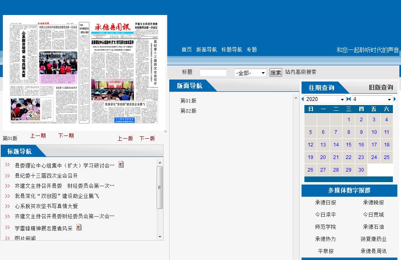Open 站内高级搜索 advanced search link
Viewport: 401px width, 260px height.
coord(300,72)
